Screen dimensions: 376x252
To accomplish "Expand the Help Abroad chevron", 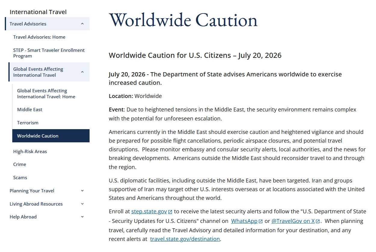I will [82, 217].
